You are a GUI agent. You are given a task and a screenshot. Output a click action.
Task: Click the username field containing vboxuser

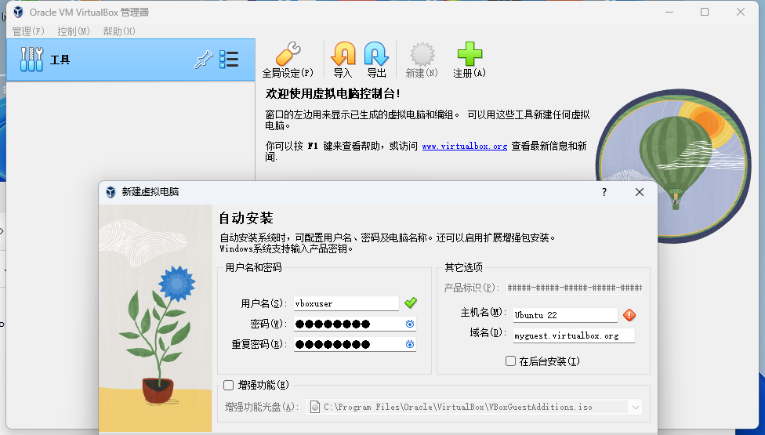pos(346,303)
